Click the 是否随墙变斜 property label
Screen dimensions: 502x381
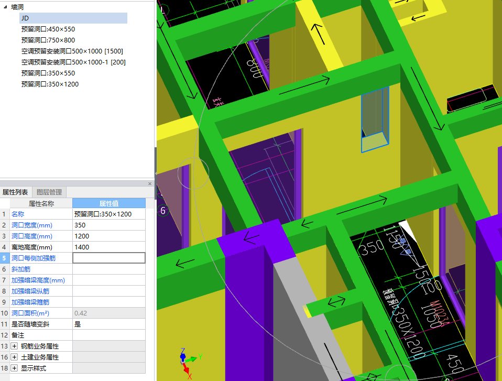coord(30,324)
